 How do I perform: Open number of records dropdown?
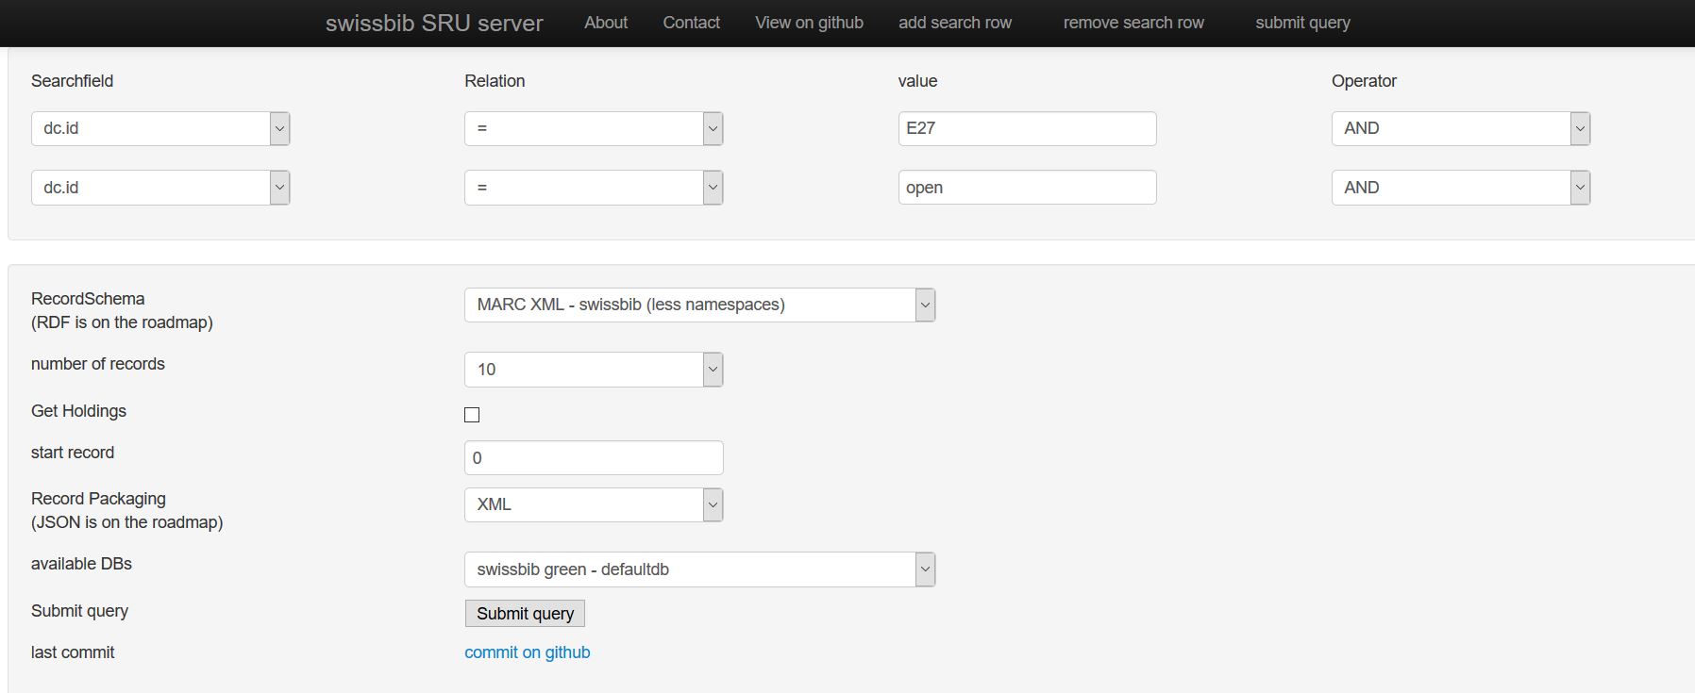[x=594, y=370]
